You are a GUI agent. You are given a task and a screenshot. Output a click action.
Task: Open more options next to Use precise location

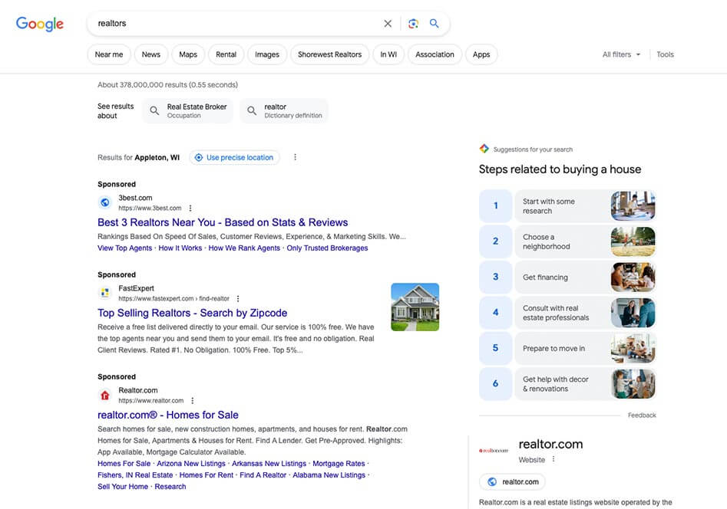pos(295,157)
